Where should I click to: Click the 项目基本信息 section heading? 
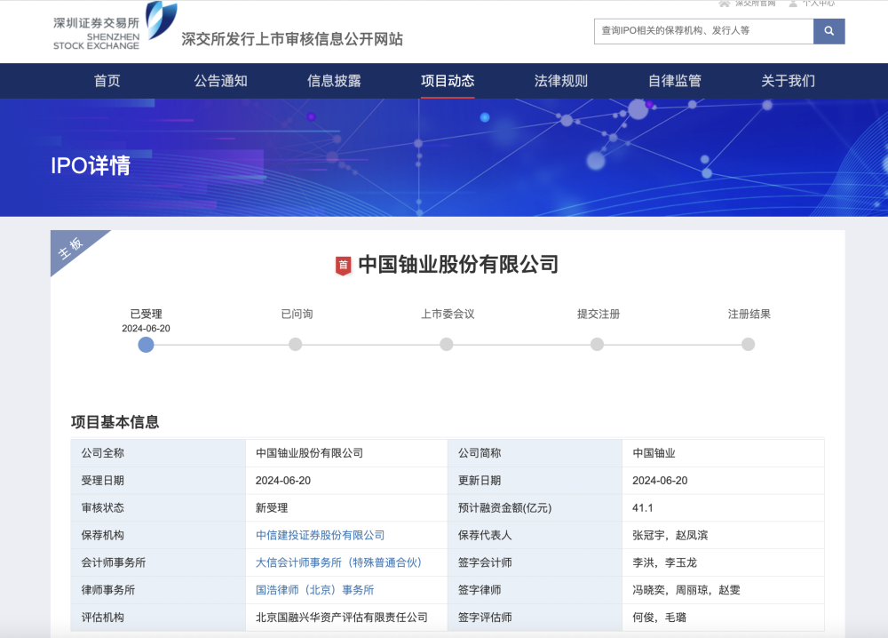tap(115, 422)
